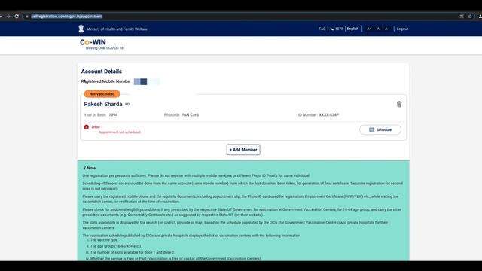The image size is (482, 271).
Task: Click the site info icon before URL
Action: (x=27, y=17)
